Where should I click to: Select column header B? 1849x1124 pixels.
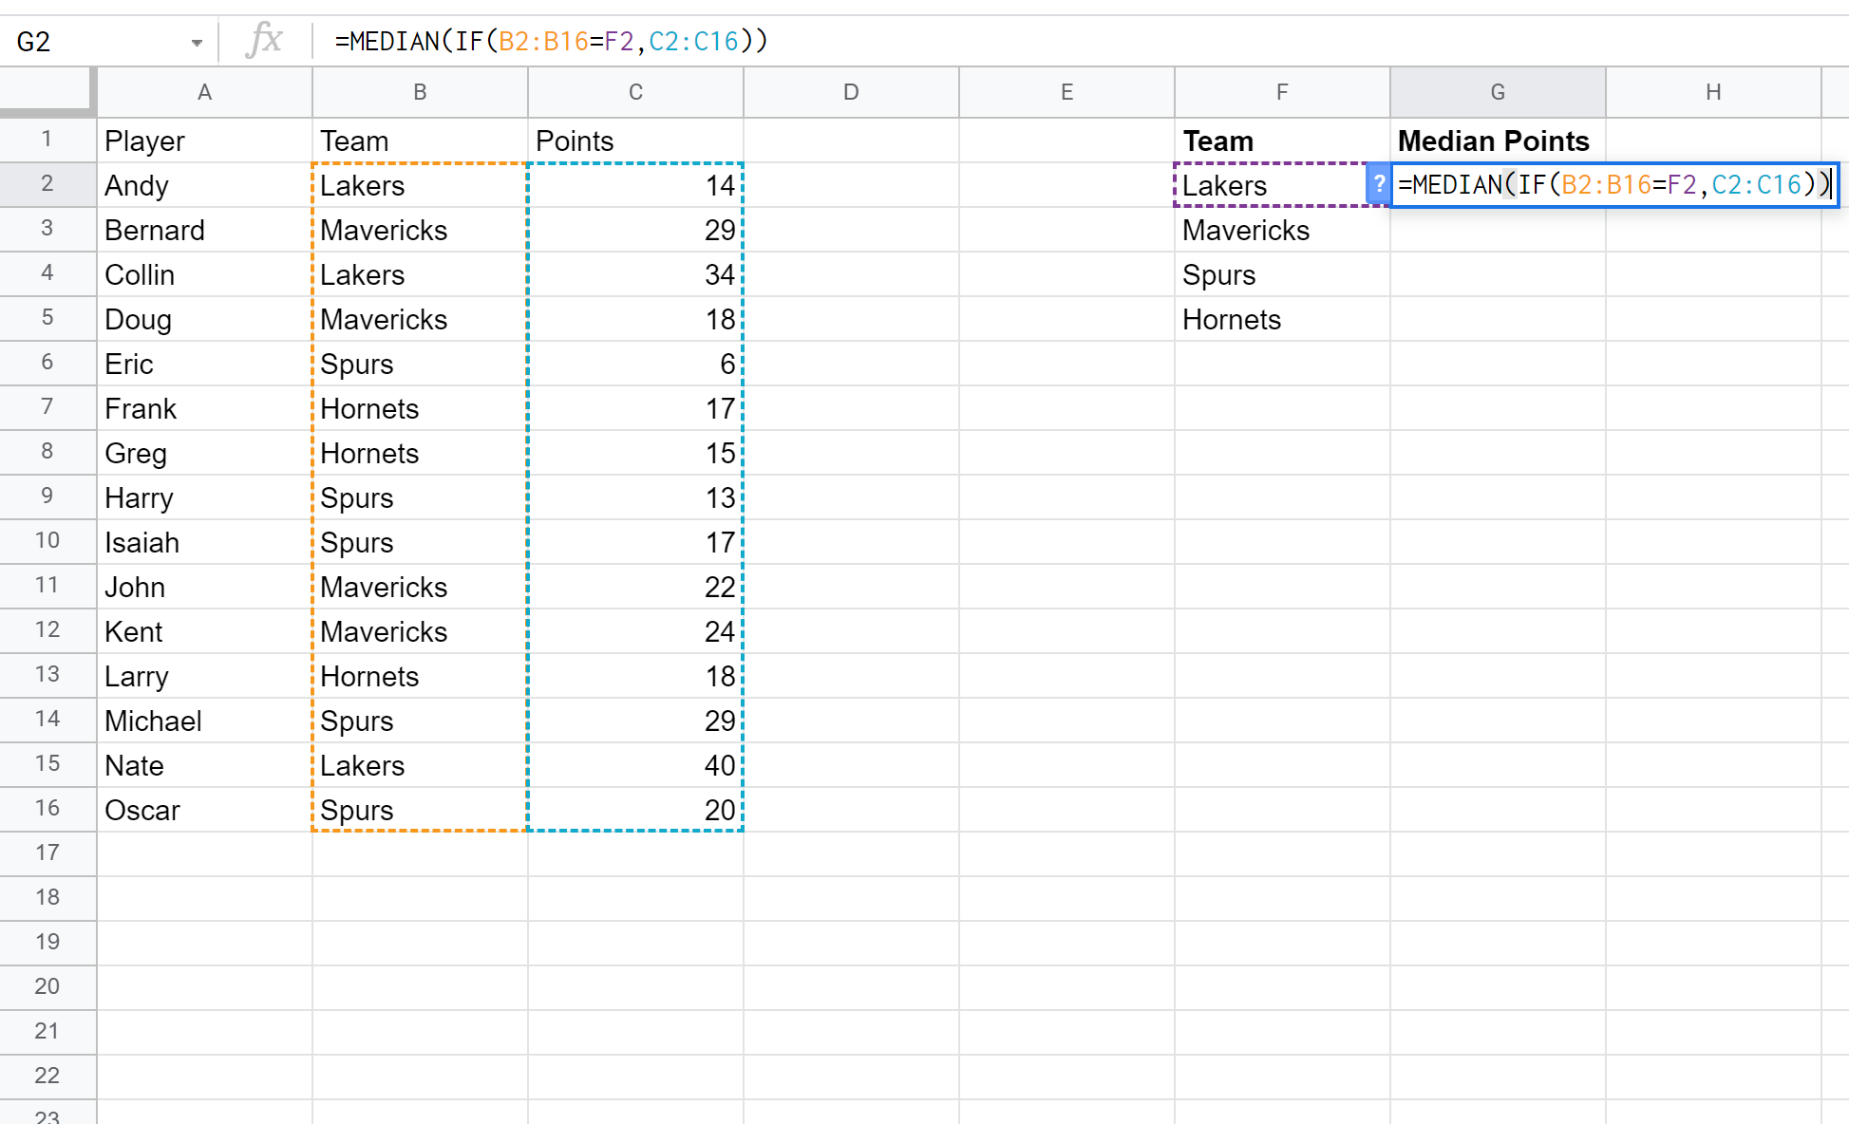coord(419,92)
